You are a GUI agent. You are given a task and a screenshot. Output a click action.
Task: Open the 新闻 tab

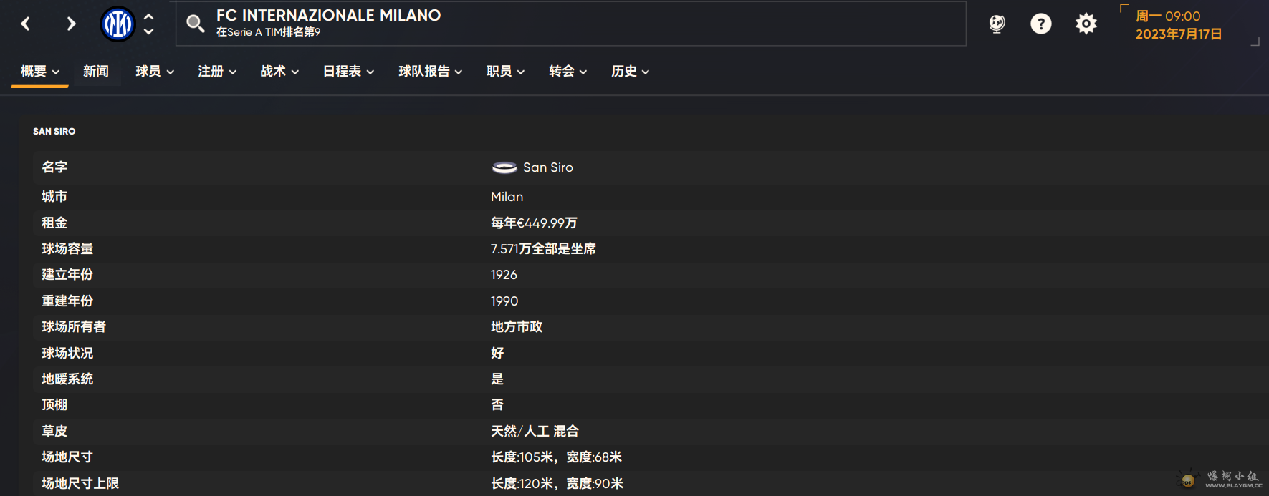(95, 71)
